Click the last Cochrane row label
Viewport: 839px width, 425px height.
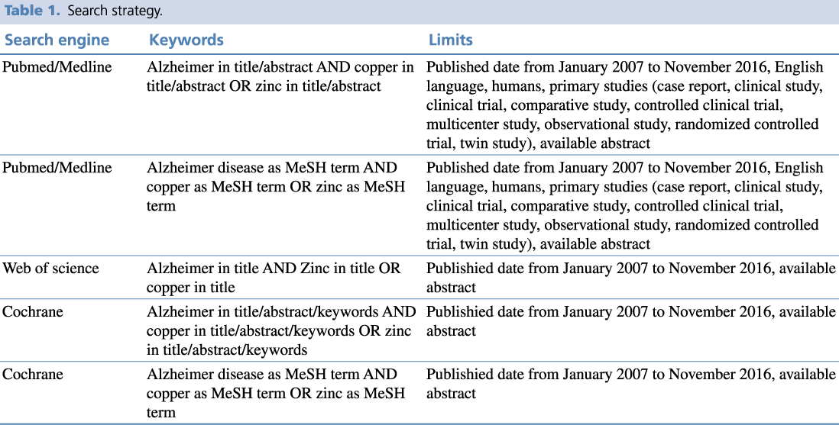33,375
